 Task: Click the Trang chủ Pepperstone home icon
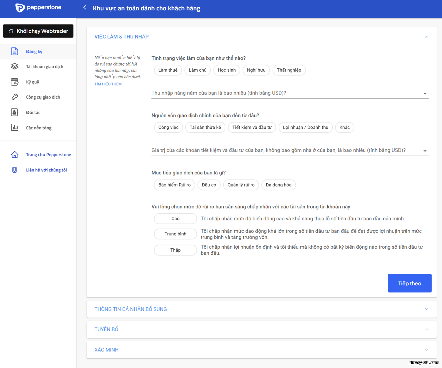[x=14, y=155]
